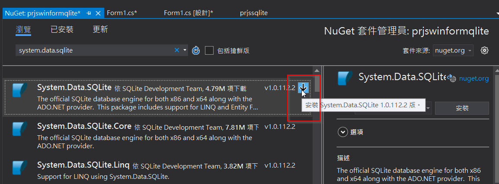This screenshot has width=499, height=184.
Task: Click the System.Data.SQLite.Core package icon
Action: (20, 129)
